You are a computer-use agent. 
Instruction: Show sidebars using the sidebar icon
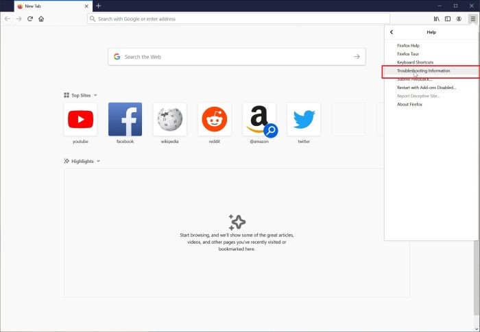point(448,19)
